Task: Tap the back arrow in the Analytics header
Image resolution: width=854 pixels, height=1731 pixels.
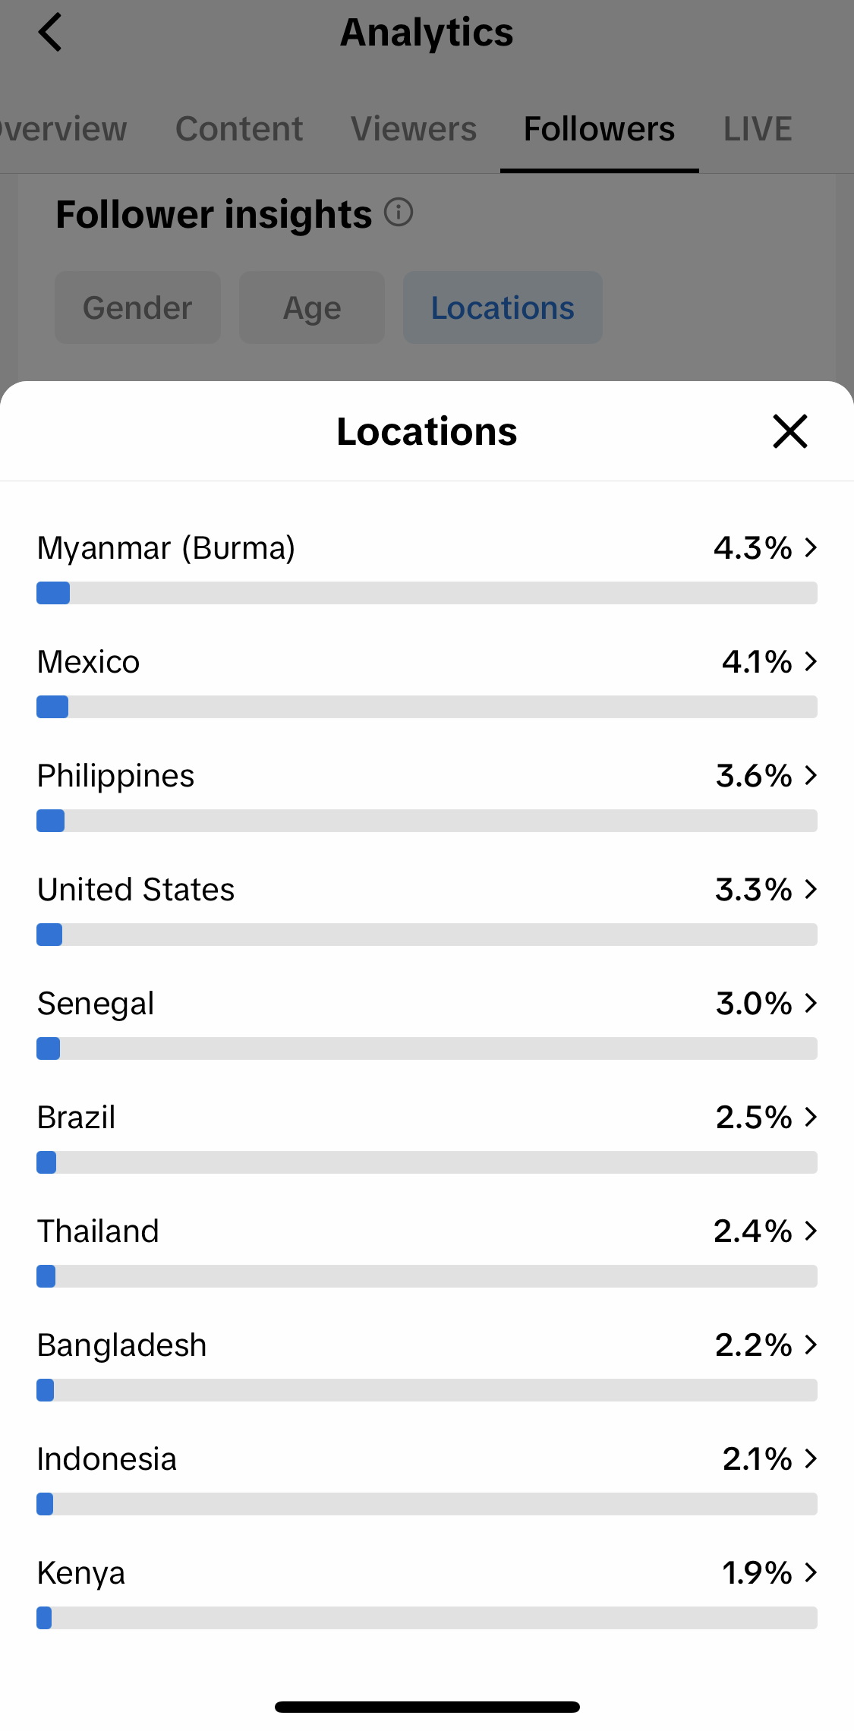Action: (50, 33)
